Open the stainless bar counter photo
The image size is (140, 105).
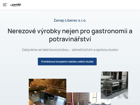tap(48, 92)
